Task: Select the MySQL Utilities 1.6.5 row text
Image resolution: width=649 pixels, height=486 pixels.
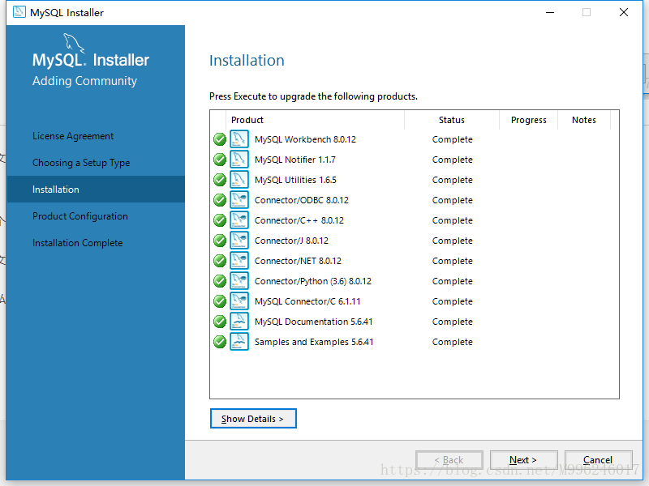Action: 295,180
